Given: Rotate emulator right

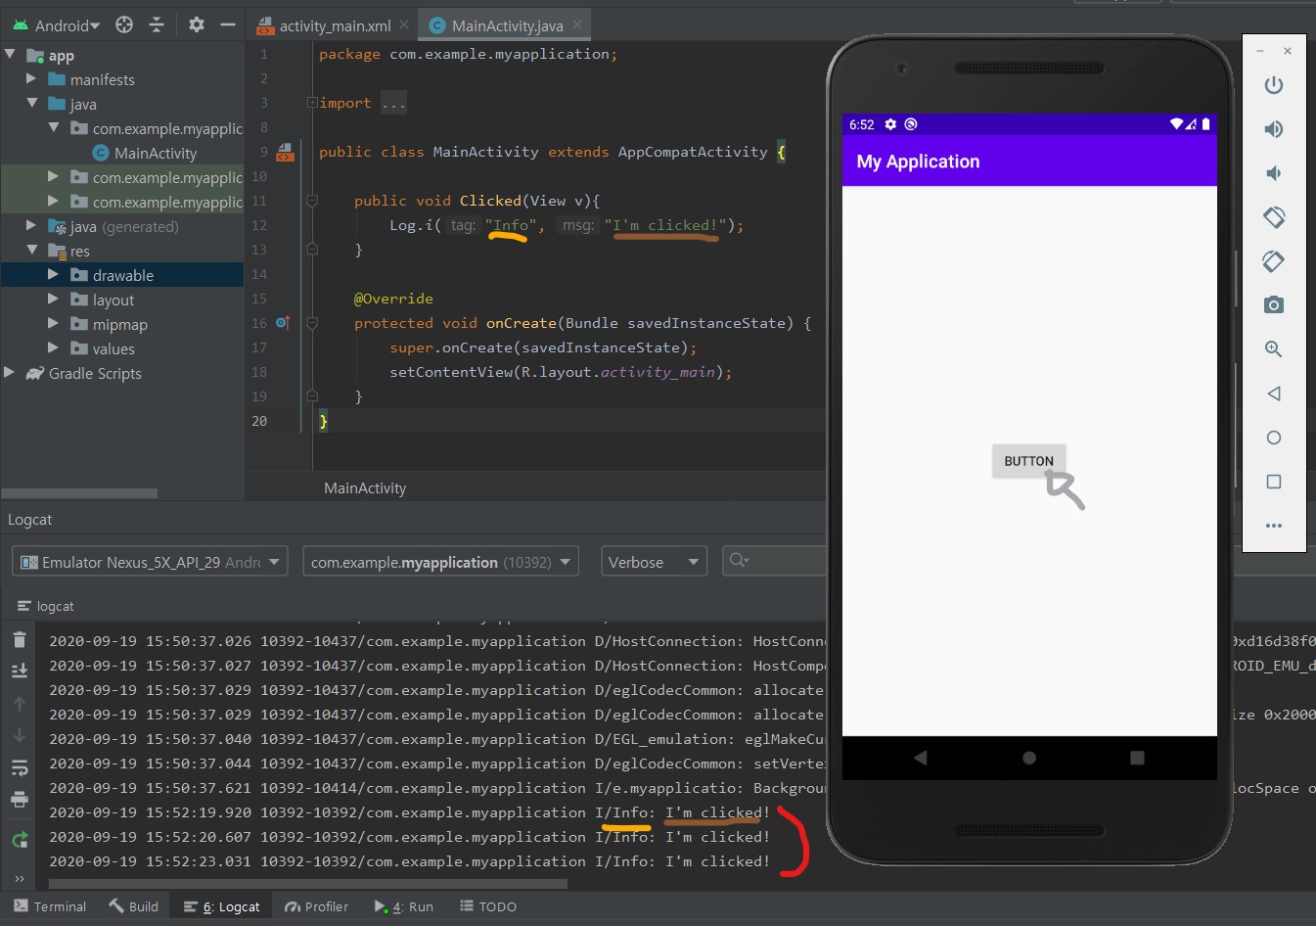Looking at the screenshot, I should point(1273,261).
